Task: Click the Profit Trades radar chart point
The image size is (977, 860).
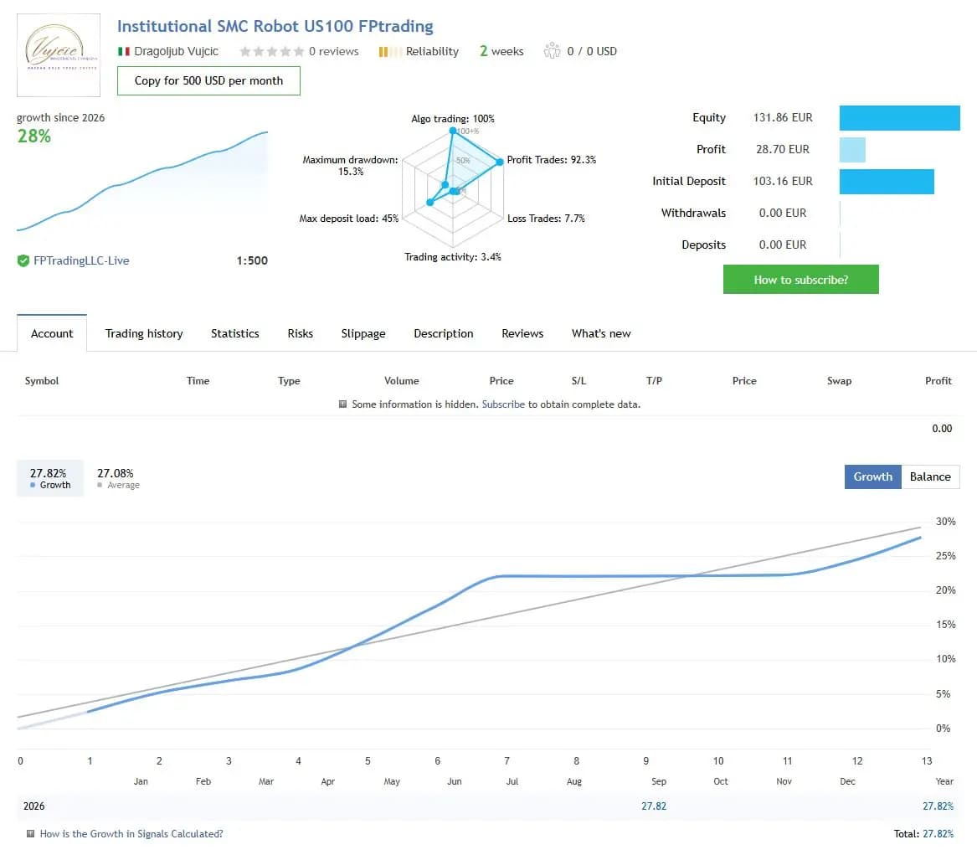Action: (500, 162)
